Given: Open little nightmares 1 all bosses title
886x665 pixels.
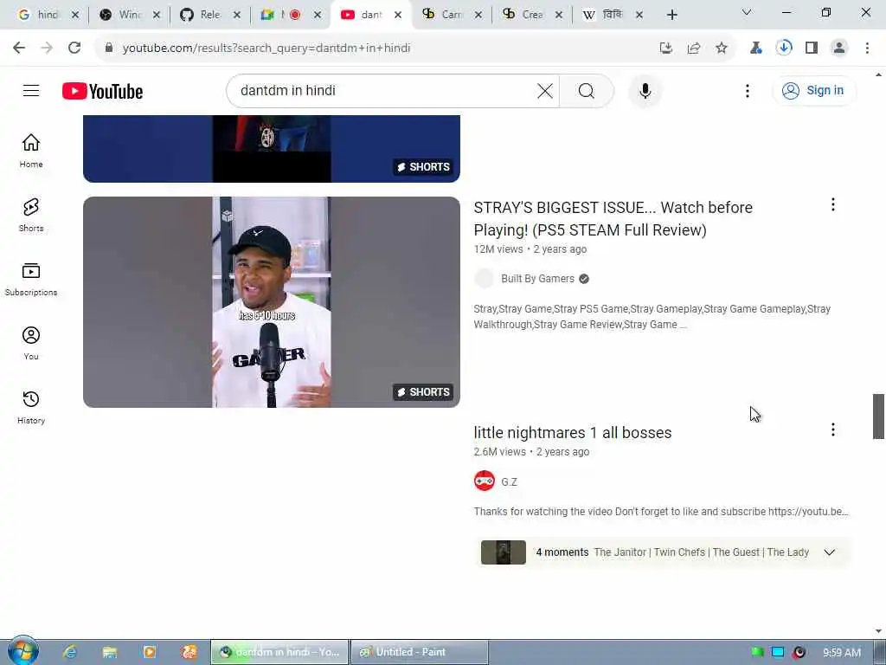Looking at the screenshot, I should coord(573,433).
